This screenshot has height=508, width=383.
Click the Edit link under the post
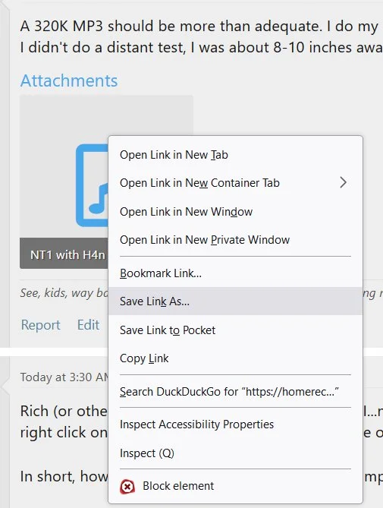pyautogui.click(x=88, y=325)
